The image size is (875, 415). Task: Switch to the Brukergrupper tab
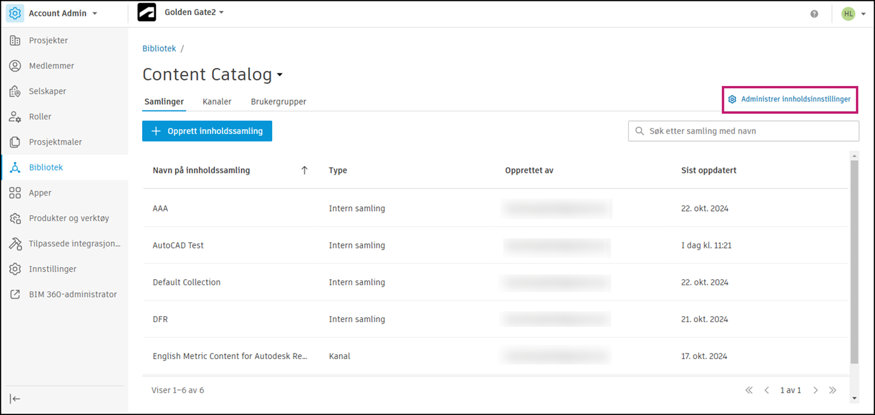coord(278,102)
